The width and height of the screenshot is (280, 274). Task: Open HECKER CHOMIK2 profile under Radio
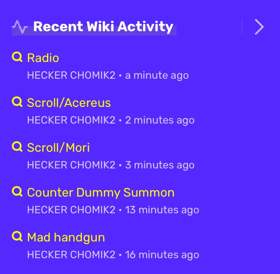click(x=71, y=76)
